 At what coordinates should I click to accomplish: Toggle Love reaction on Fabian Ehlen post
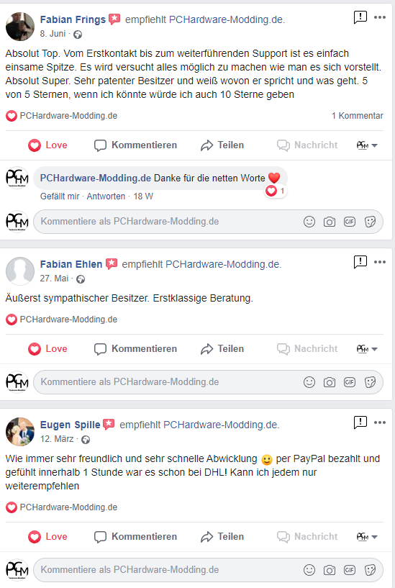coord(47,349)
